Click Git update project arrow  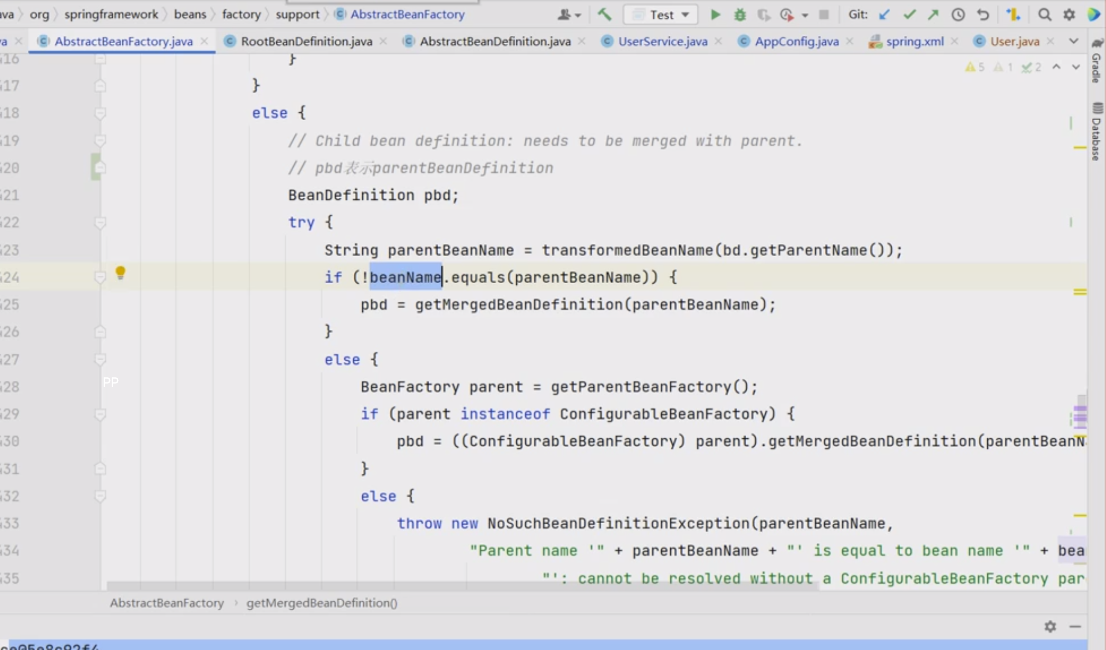coord(884,15)
